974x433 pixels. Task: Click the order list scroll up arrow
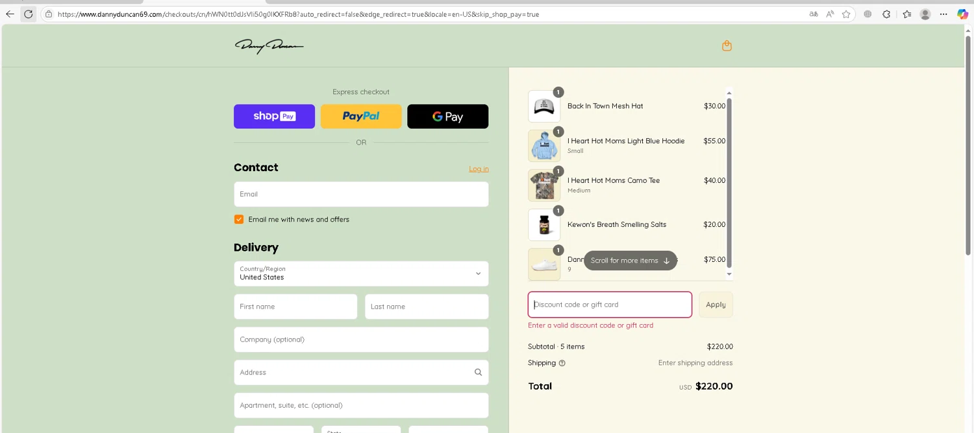[729, 93]
